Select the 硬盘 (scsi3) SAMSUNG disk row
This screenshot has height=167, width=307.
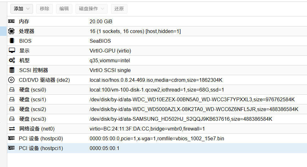coord(157,119)
